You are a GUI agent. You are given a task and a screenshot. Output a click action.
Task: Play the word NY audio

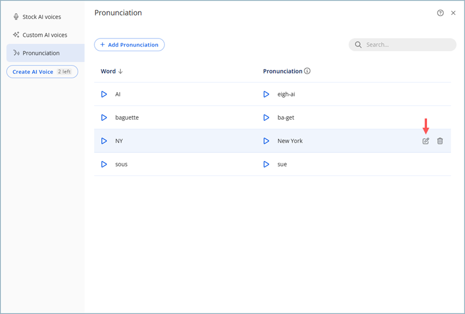click(x=104, y=141)
